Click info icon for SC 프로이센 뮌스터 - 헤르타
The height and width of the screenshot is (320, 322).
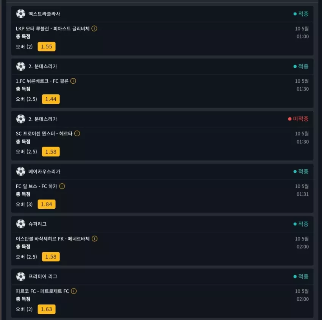pyautogui.click(x=77, y=134)
